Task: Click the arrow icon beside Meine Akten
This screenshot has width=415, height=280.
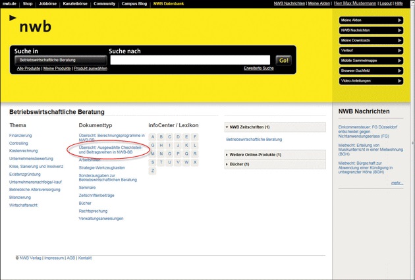Action: point(399,20)
